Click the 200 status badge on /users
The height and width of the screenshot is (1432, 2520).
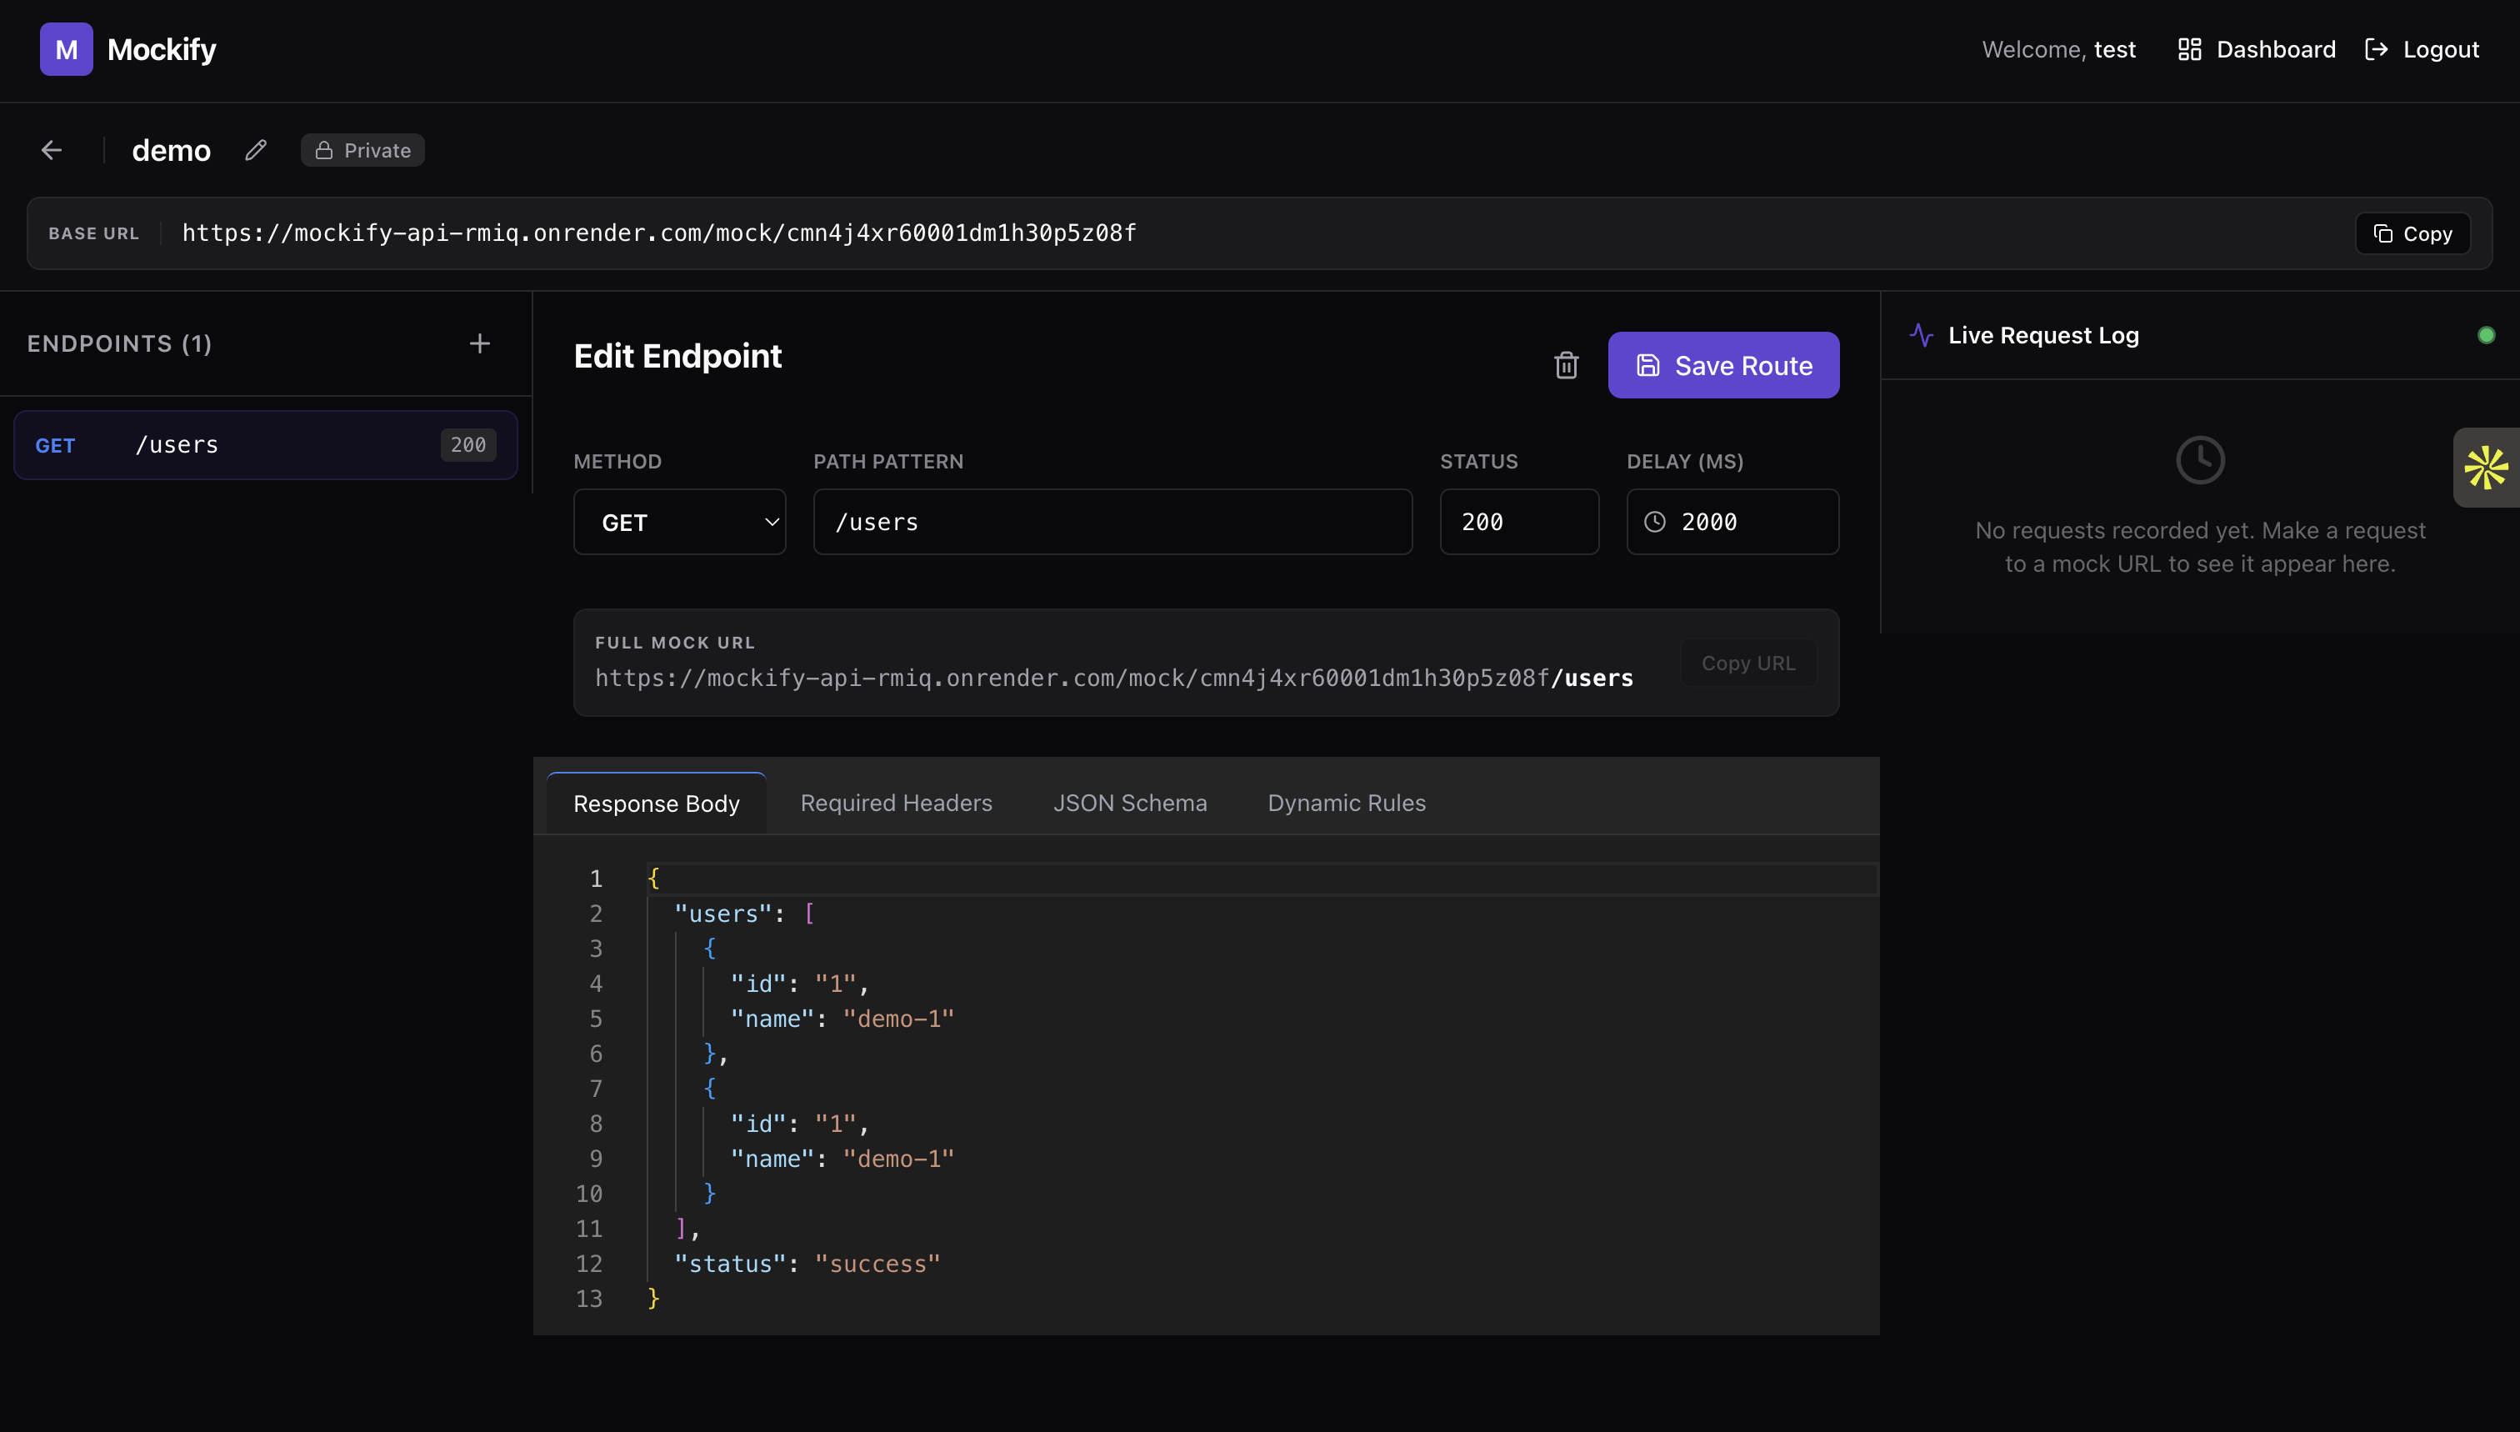(468, 444)
